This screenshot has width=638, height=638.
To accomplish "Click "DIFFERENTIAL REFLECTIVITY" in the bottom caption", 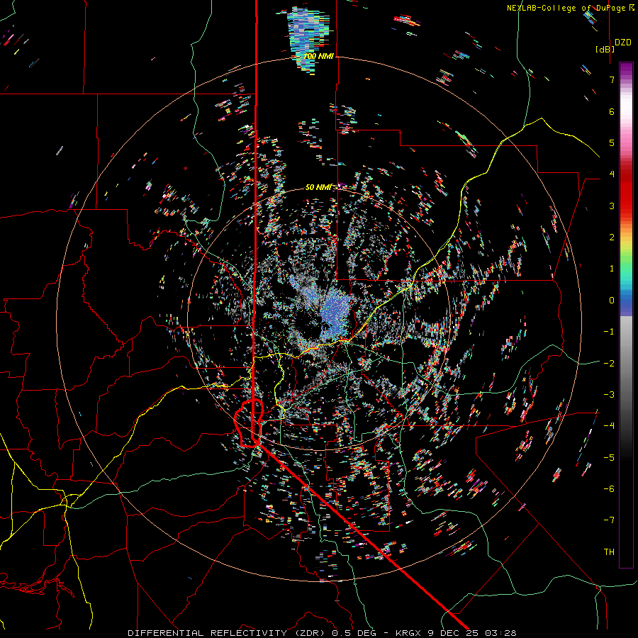I will [x=208, y=633].
